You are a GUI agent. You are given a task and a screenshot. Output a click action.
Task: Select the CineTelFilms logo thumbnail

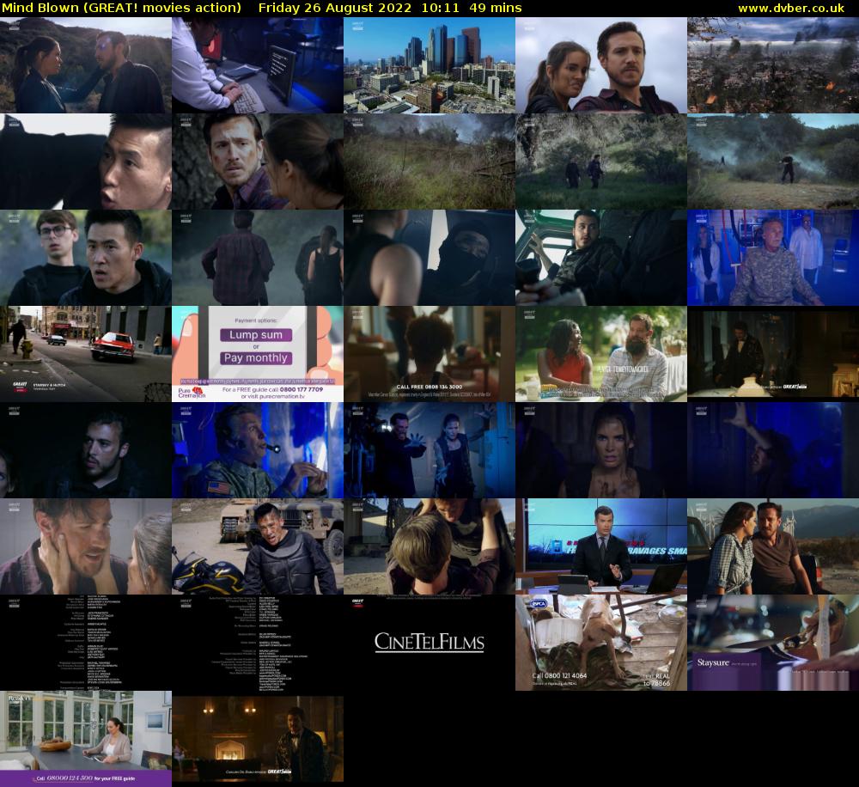[x=429, y=643]
